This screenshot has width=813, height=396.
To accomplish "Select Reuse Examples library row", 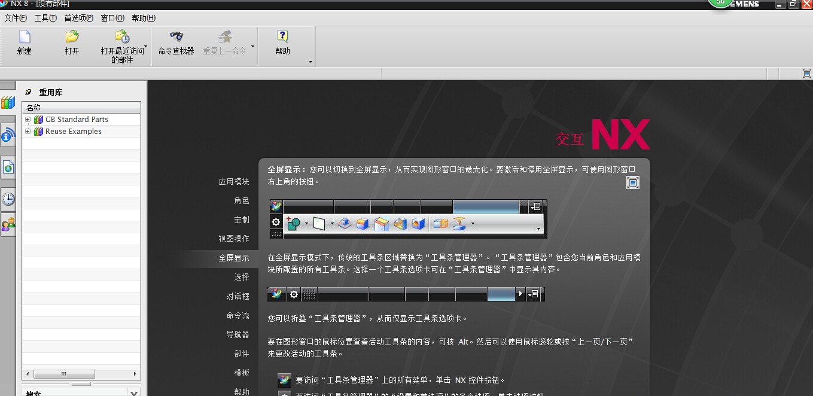I will click(x=81, y=132).
